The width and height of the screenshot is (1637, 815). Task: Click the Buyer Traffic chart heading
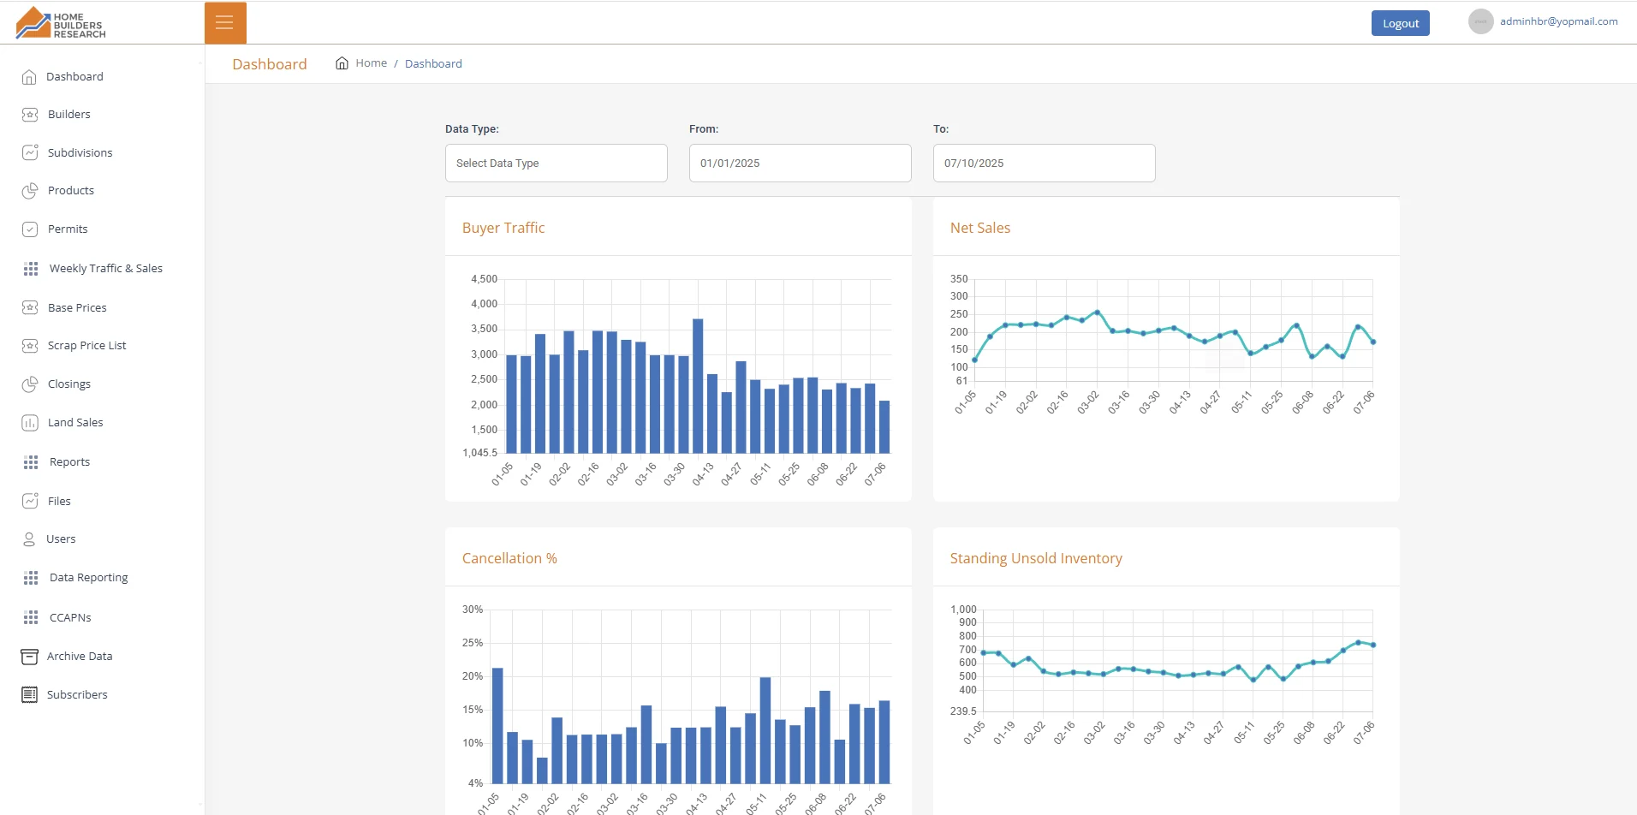point(503,228)
